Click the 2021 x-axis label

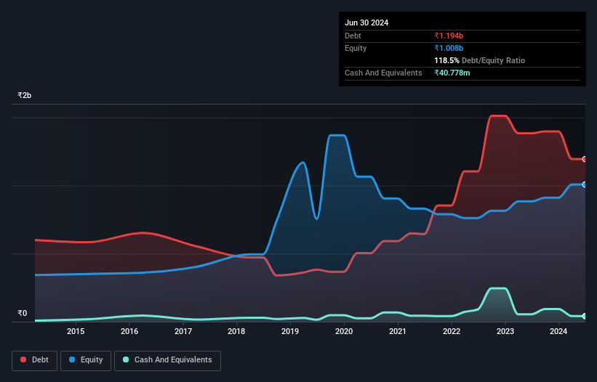coord(398,331)
